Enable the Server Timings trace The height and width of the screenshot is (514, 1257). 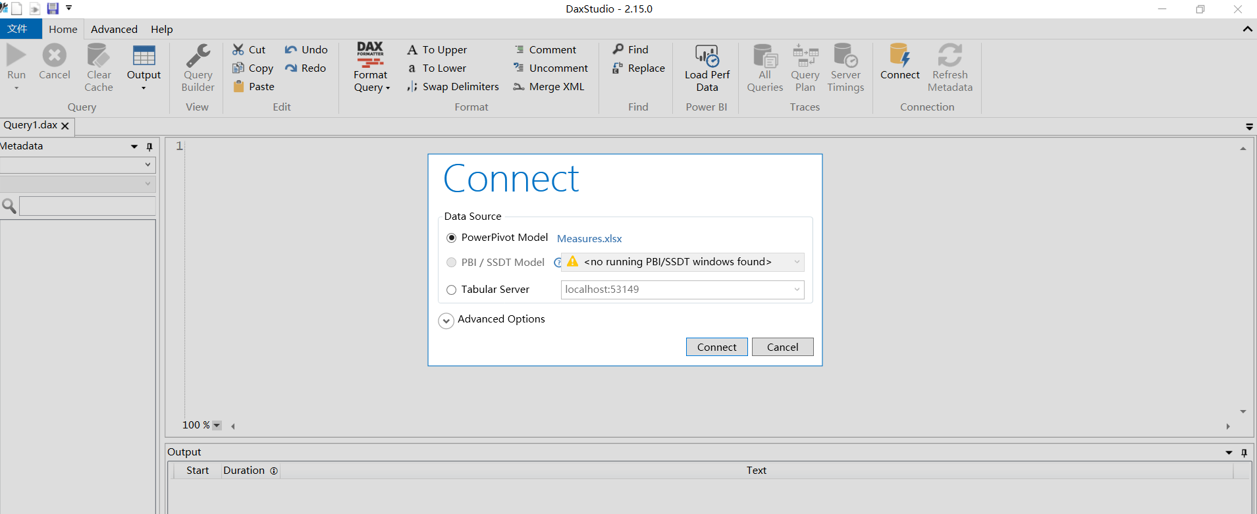point(845,68)
